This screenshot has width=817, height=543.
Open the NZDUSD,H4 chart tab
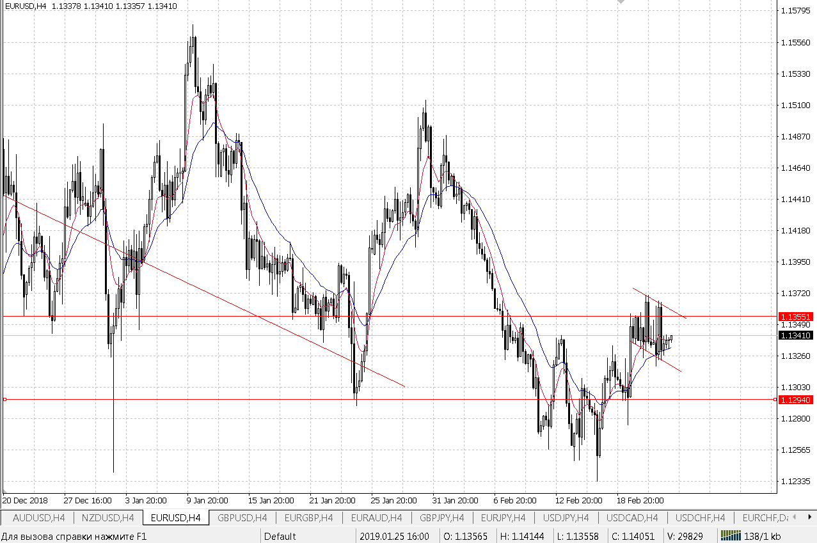tap(107, 517)
